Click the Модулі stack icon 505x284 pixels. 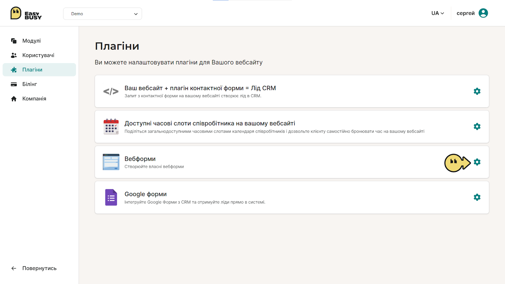point(14,41)
